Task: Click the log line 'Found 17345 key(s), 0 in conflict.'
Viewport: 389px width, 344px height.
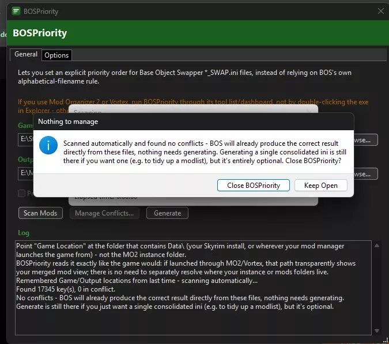Action: pos(66,289)
